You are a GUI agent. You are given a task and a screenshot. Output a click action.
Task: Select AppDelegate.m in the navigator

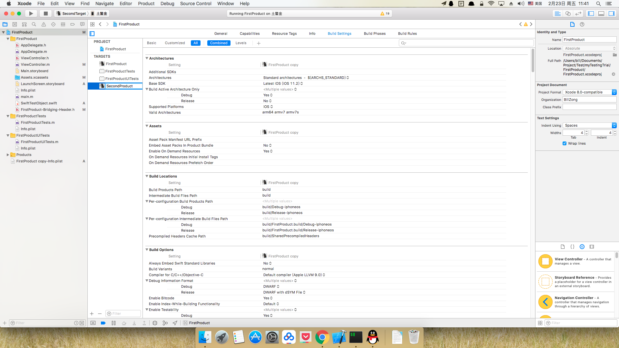[x=34, y=52]
